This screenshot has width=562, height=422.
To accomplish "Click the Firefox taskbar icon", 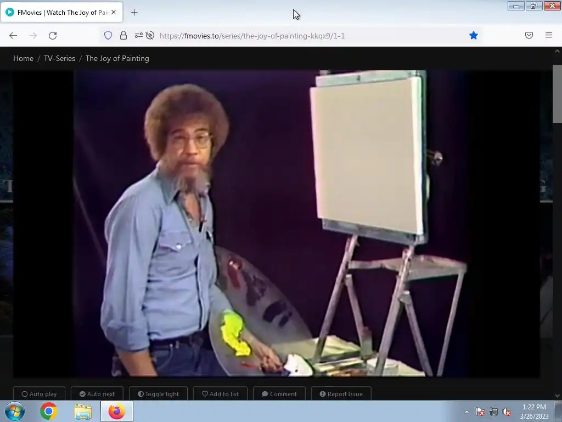I will pos(117,411).
